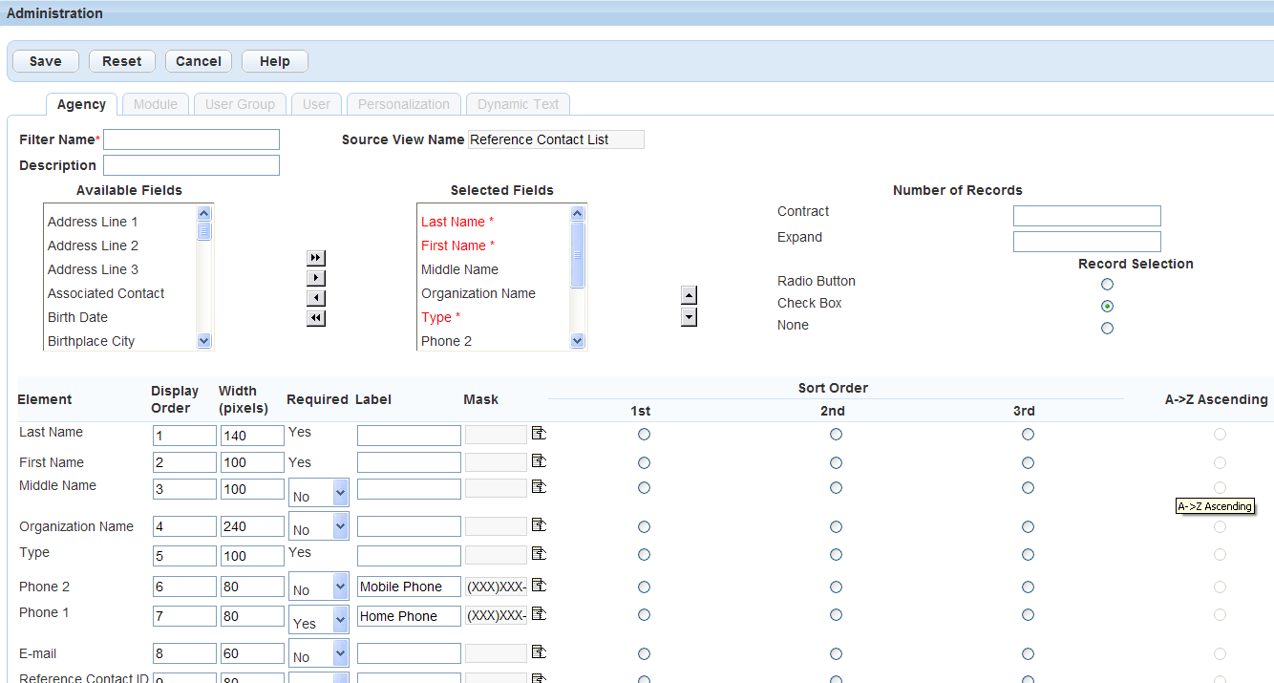Select Radio Button record selection option
Viewport: 1274px width, 683px height.
(x=1107, y=285)
